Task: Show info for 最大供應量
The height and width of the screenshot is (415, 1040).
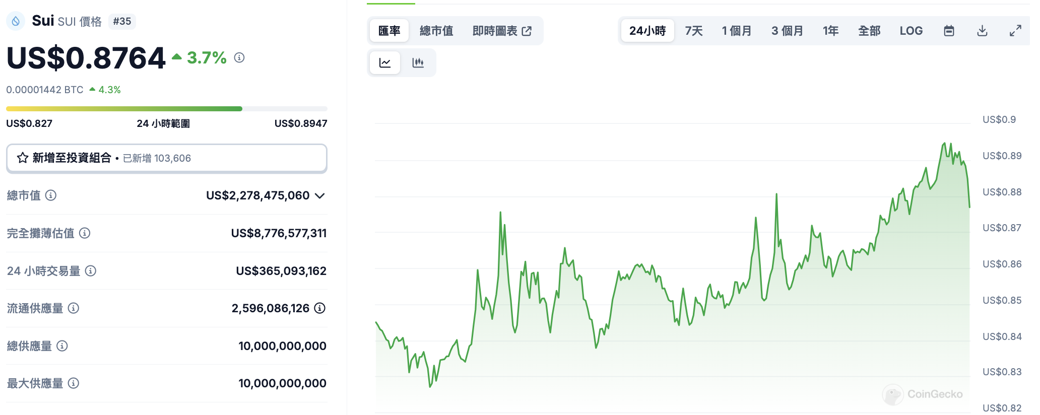Action: coord(74,383)
